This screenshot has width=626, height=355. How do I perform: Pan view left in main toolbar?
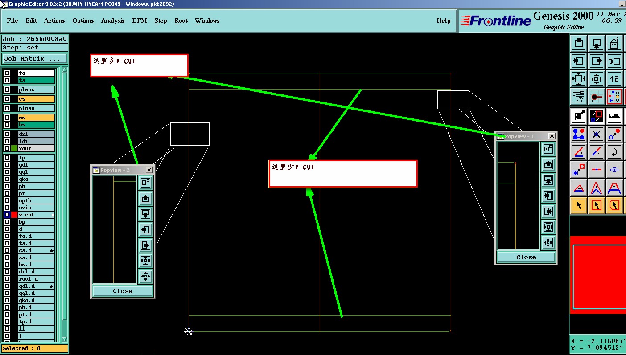click(579, 61)
